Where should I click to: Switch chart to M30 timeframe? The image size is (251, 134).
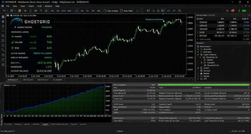point(69,11)
